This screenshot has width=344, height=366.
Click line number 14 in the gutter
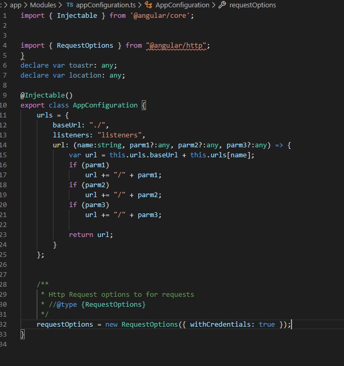pyautogui.click(x=3, y=145)
